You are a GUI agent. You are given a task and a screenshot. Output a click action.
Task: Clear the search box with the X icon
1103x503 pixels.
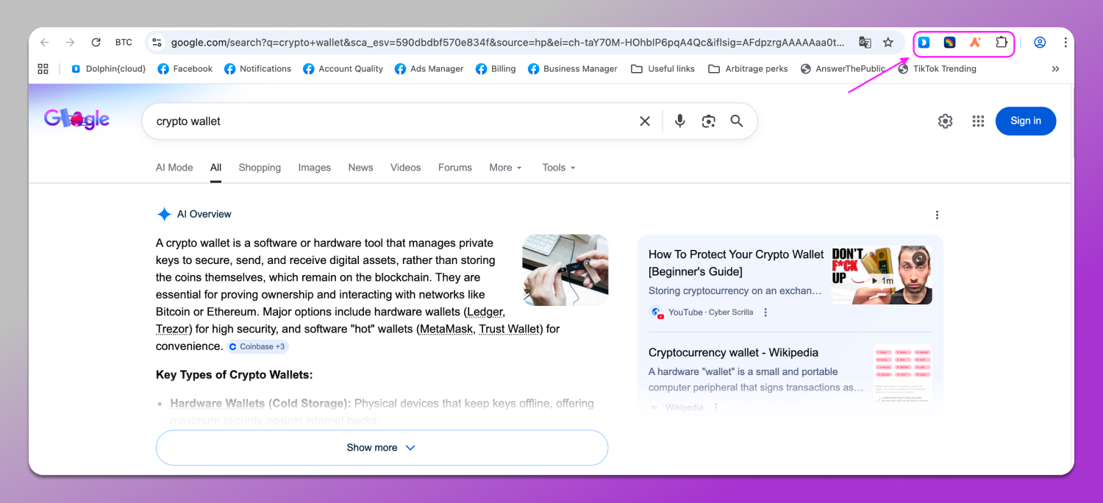click(x=645, y=121)
